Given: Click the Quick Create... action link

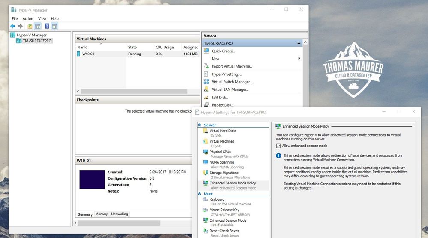Looking at the screenshot, I should point(223,51).
